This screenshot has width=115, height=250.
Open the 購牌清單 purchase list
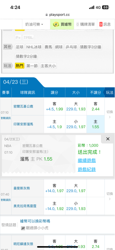[x=86, y=24]
